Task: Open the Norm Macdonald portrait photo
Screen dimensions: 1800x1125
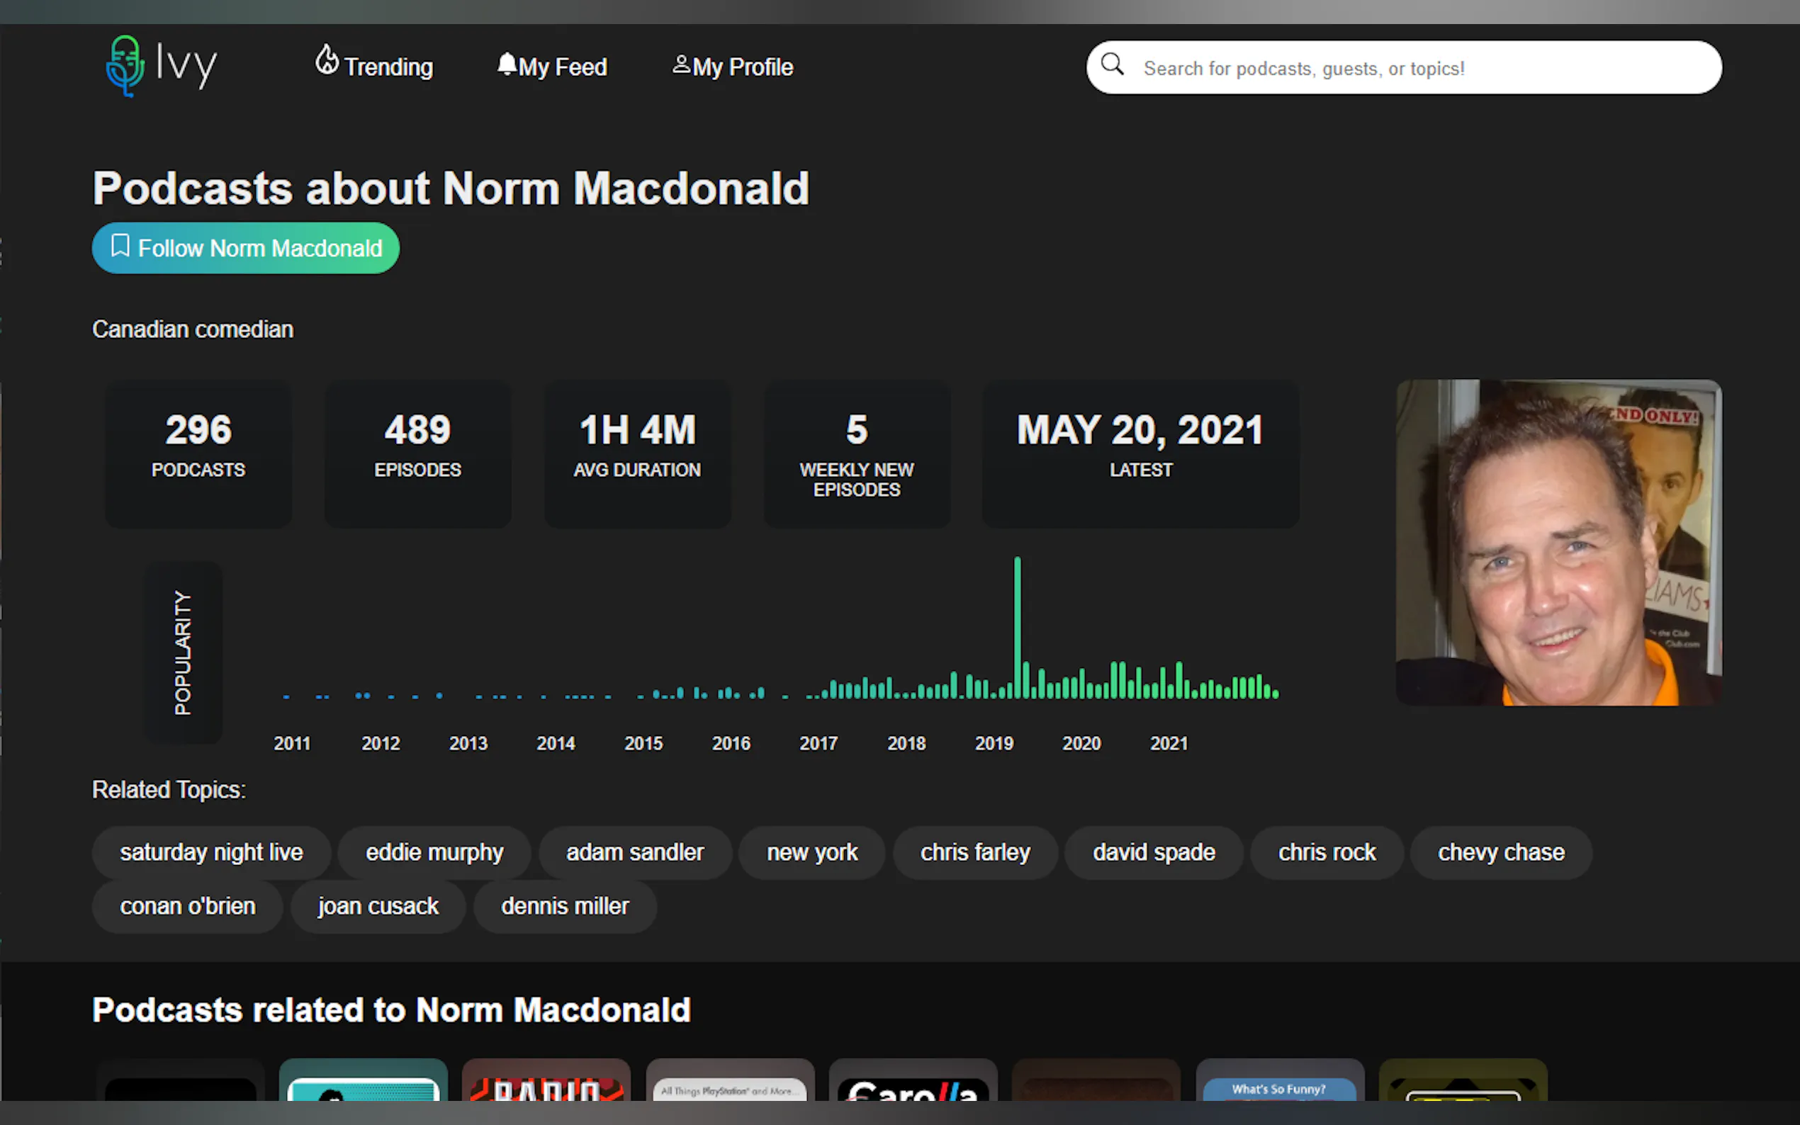Action: pos(1558,543)
